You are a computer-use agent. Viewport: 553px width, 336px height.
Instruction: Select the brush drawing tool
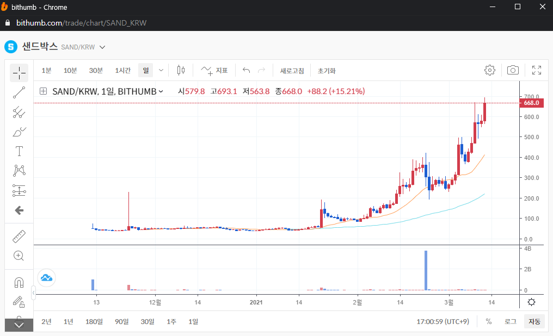point(19,132)
